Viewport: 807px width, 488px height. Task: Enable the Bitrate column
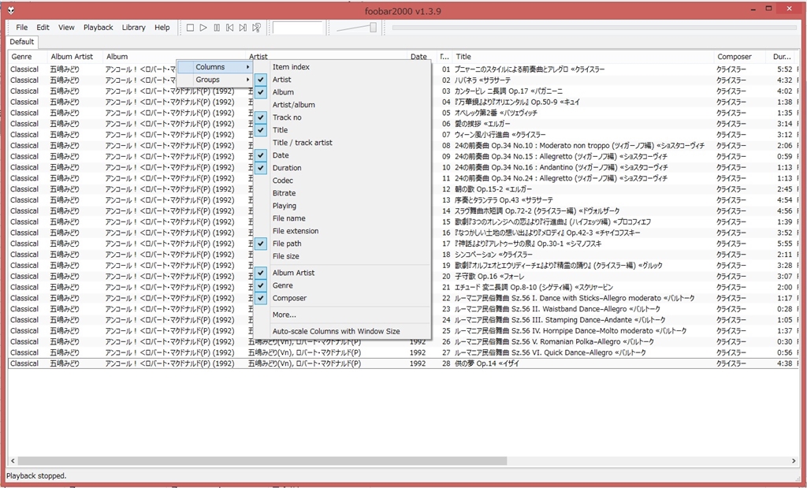pyautogui.click(x=342, y=193)
